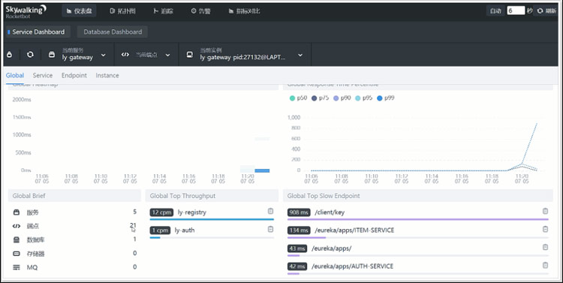Viewport: 563px width, 283px height.
Task: Click the blue heatmap cell near 0ms
Action: tap(262, 170)
